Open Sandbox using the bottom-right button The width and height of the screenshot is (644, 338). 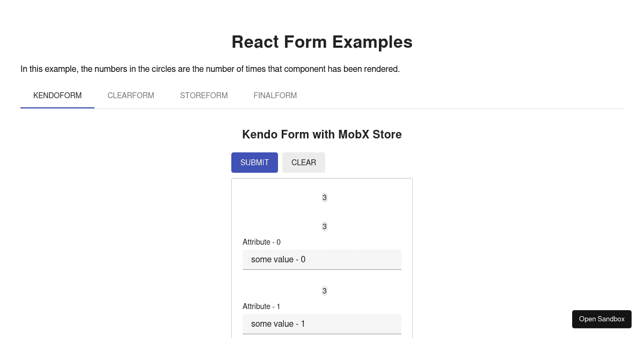point(602,319)
